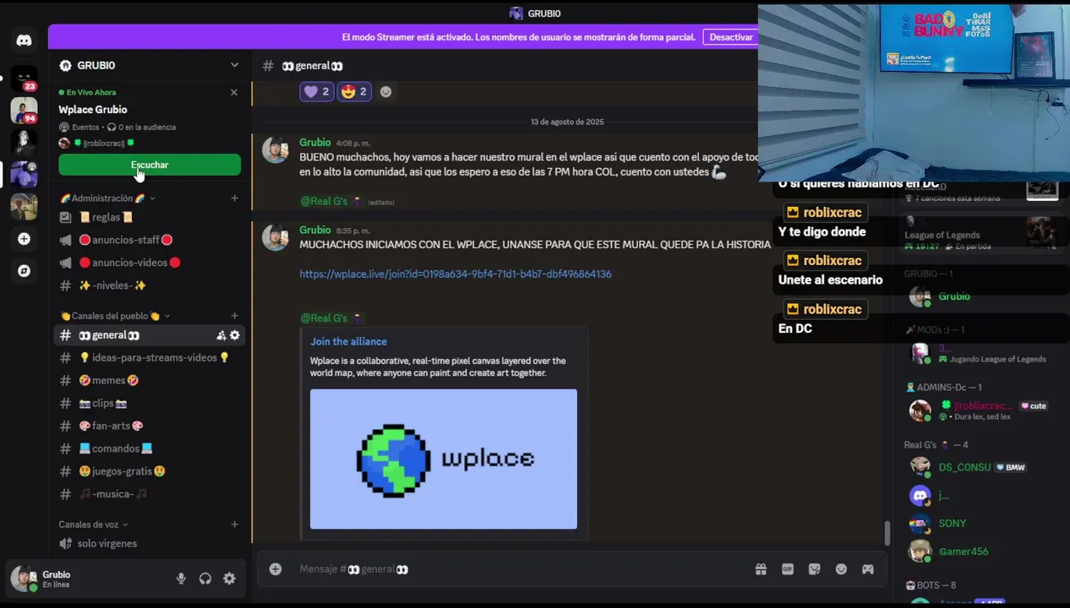This screenshot has height=608, width=1070.
Task: Open the wplace embed image
Action: (x=444, y=459)
